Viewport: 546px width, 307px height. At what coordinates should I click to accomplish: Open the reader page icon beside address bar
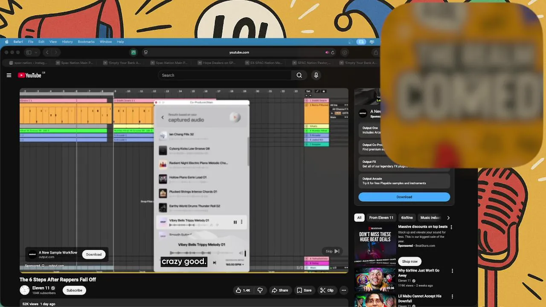point(145,52)
